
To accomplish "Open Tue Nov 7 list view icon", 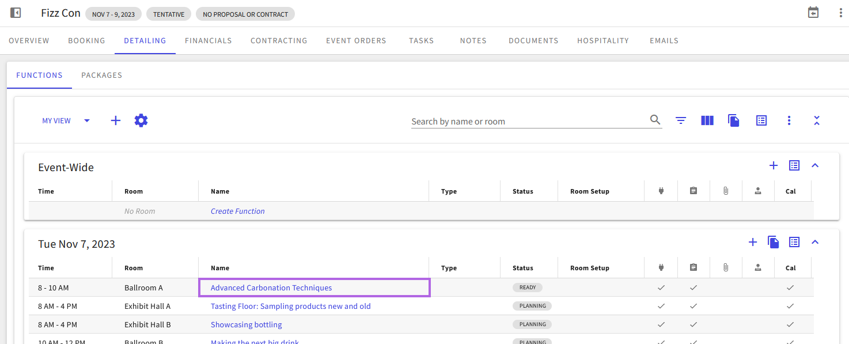I will 794,242.
